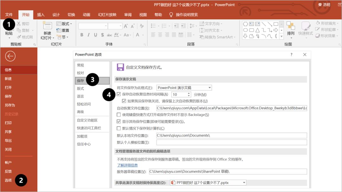Click Quick Styles (快速样式) icon
This screenshot has width=342, height=192.
pyautogui.click(x=306, y=26)
